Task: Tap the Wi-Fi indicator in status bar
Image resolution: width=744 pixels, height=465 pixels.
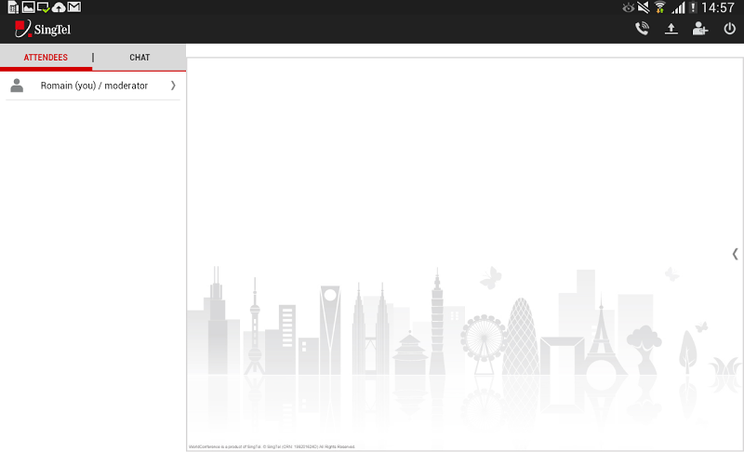Action: pos(659,7)
